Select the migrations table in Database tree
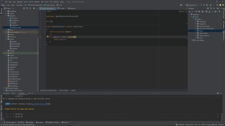225x126 pixels. pos(202,24)
